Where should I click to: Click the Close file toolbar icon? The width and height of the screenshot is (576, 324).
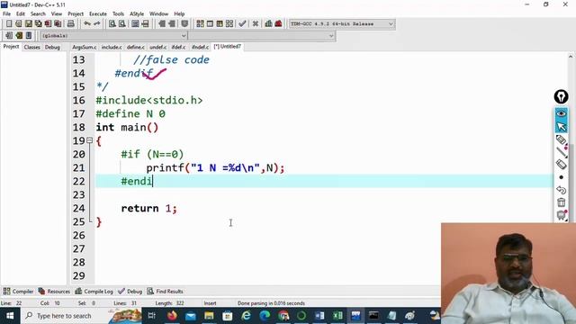point(48,24)
